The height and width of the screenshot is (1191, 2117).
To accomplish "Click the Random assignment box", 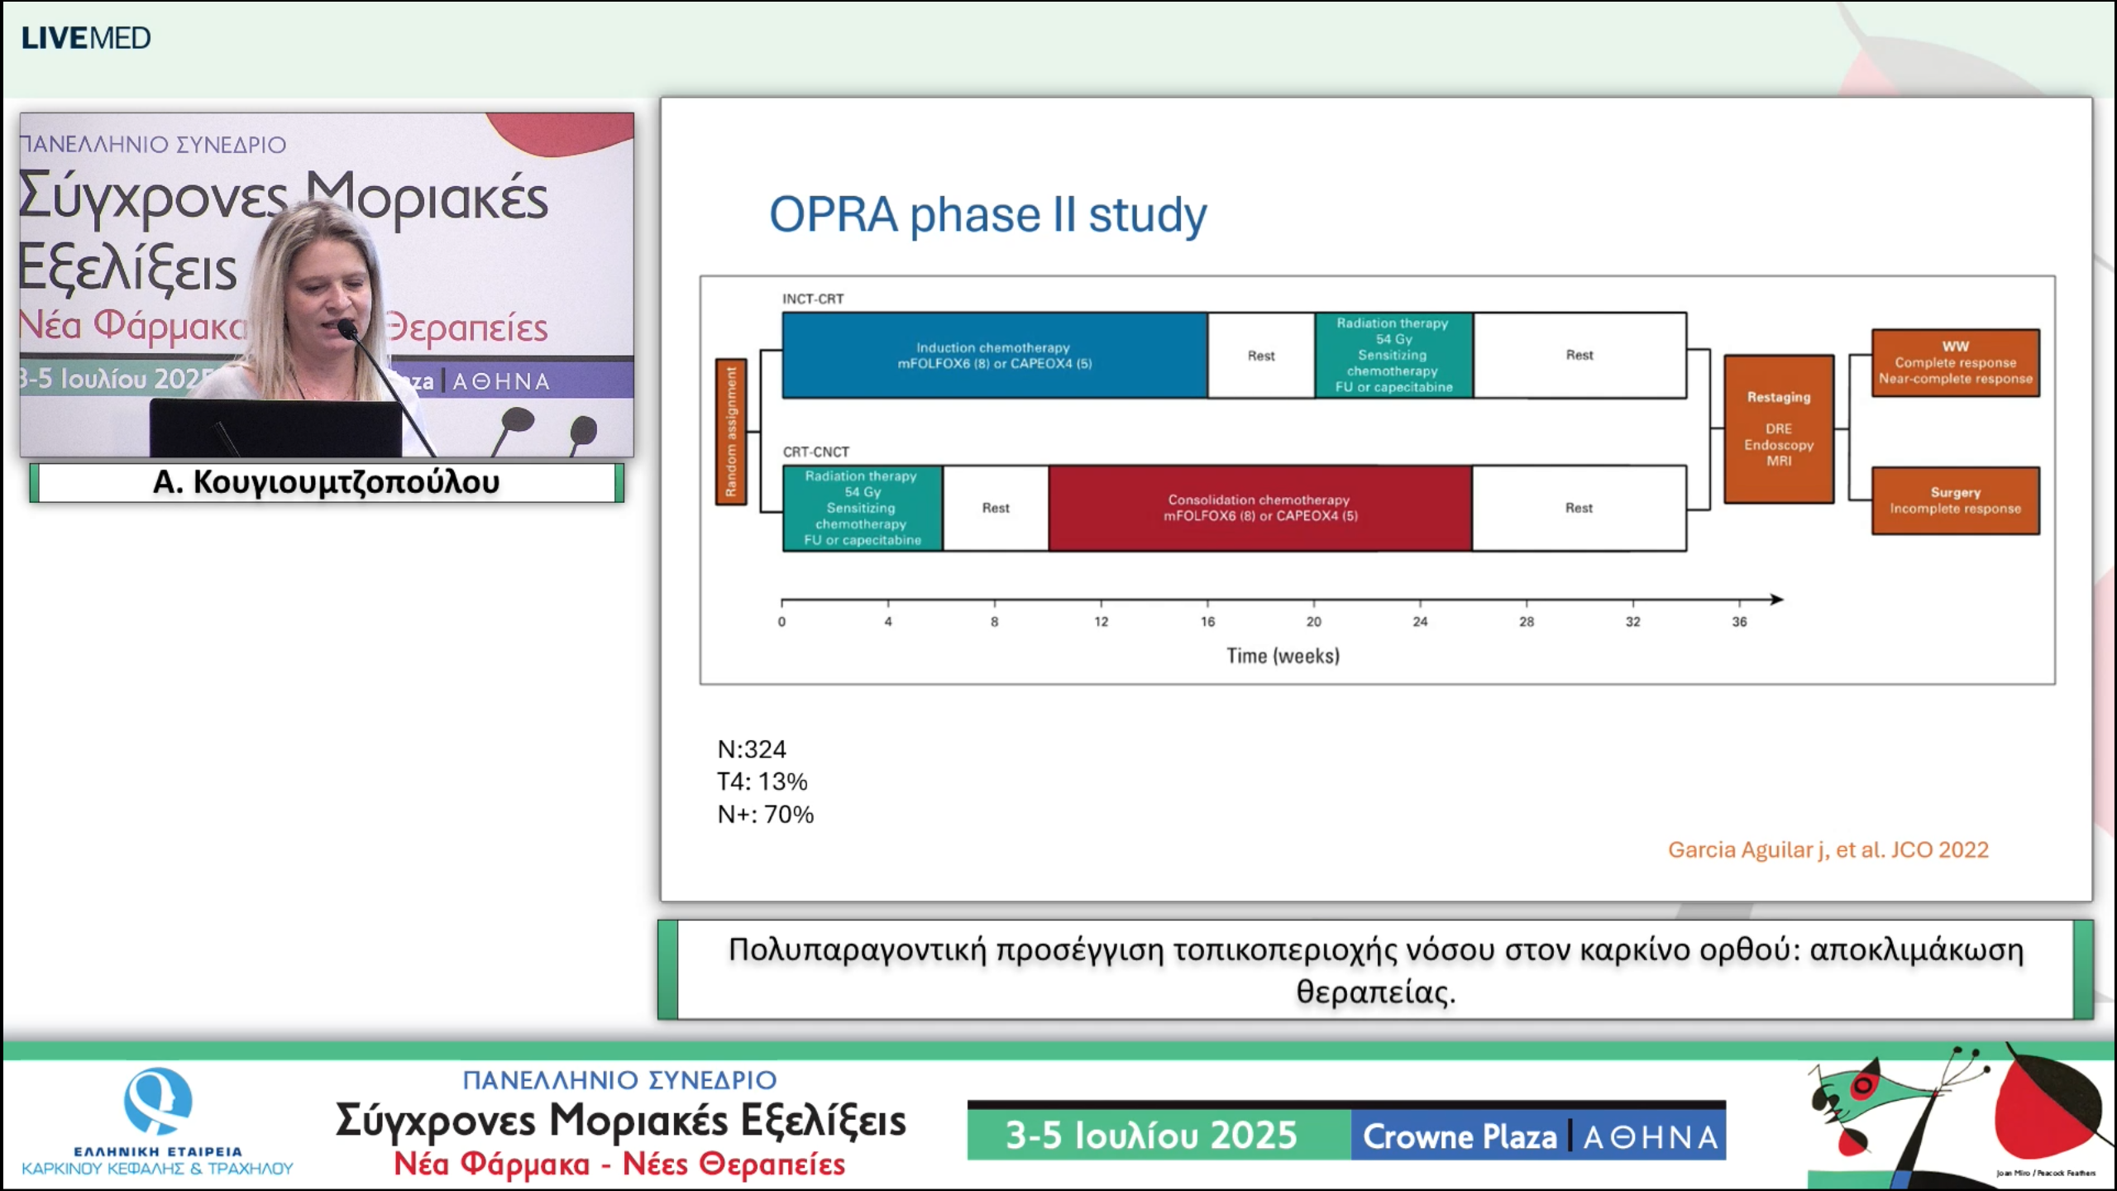I will [730, 432].
